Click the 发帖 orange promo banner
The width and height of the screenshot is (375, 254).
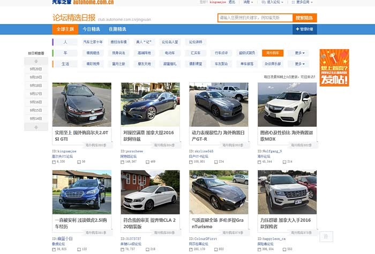click(x=334, y=68)
